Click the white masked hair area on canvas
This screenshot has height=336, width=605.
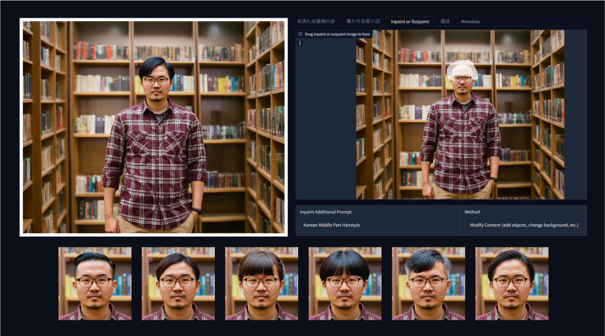[462, 69]
